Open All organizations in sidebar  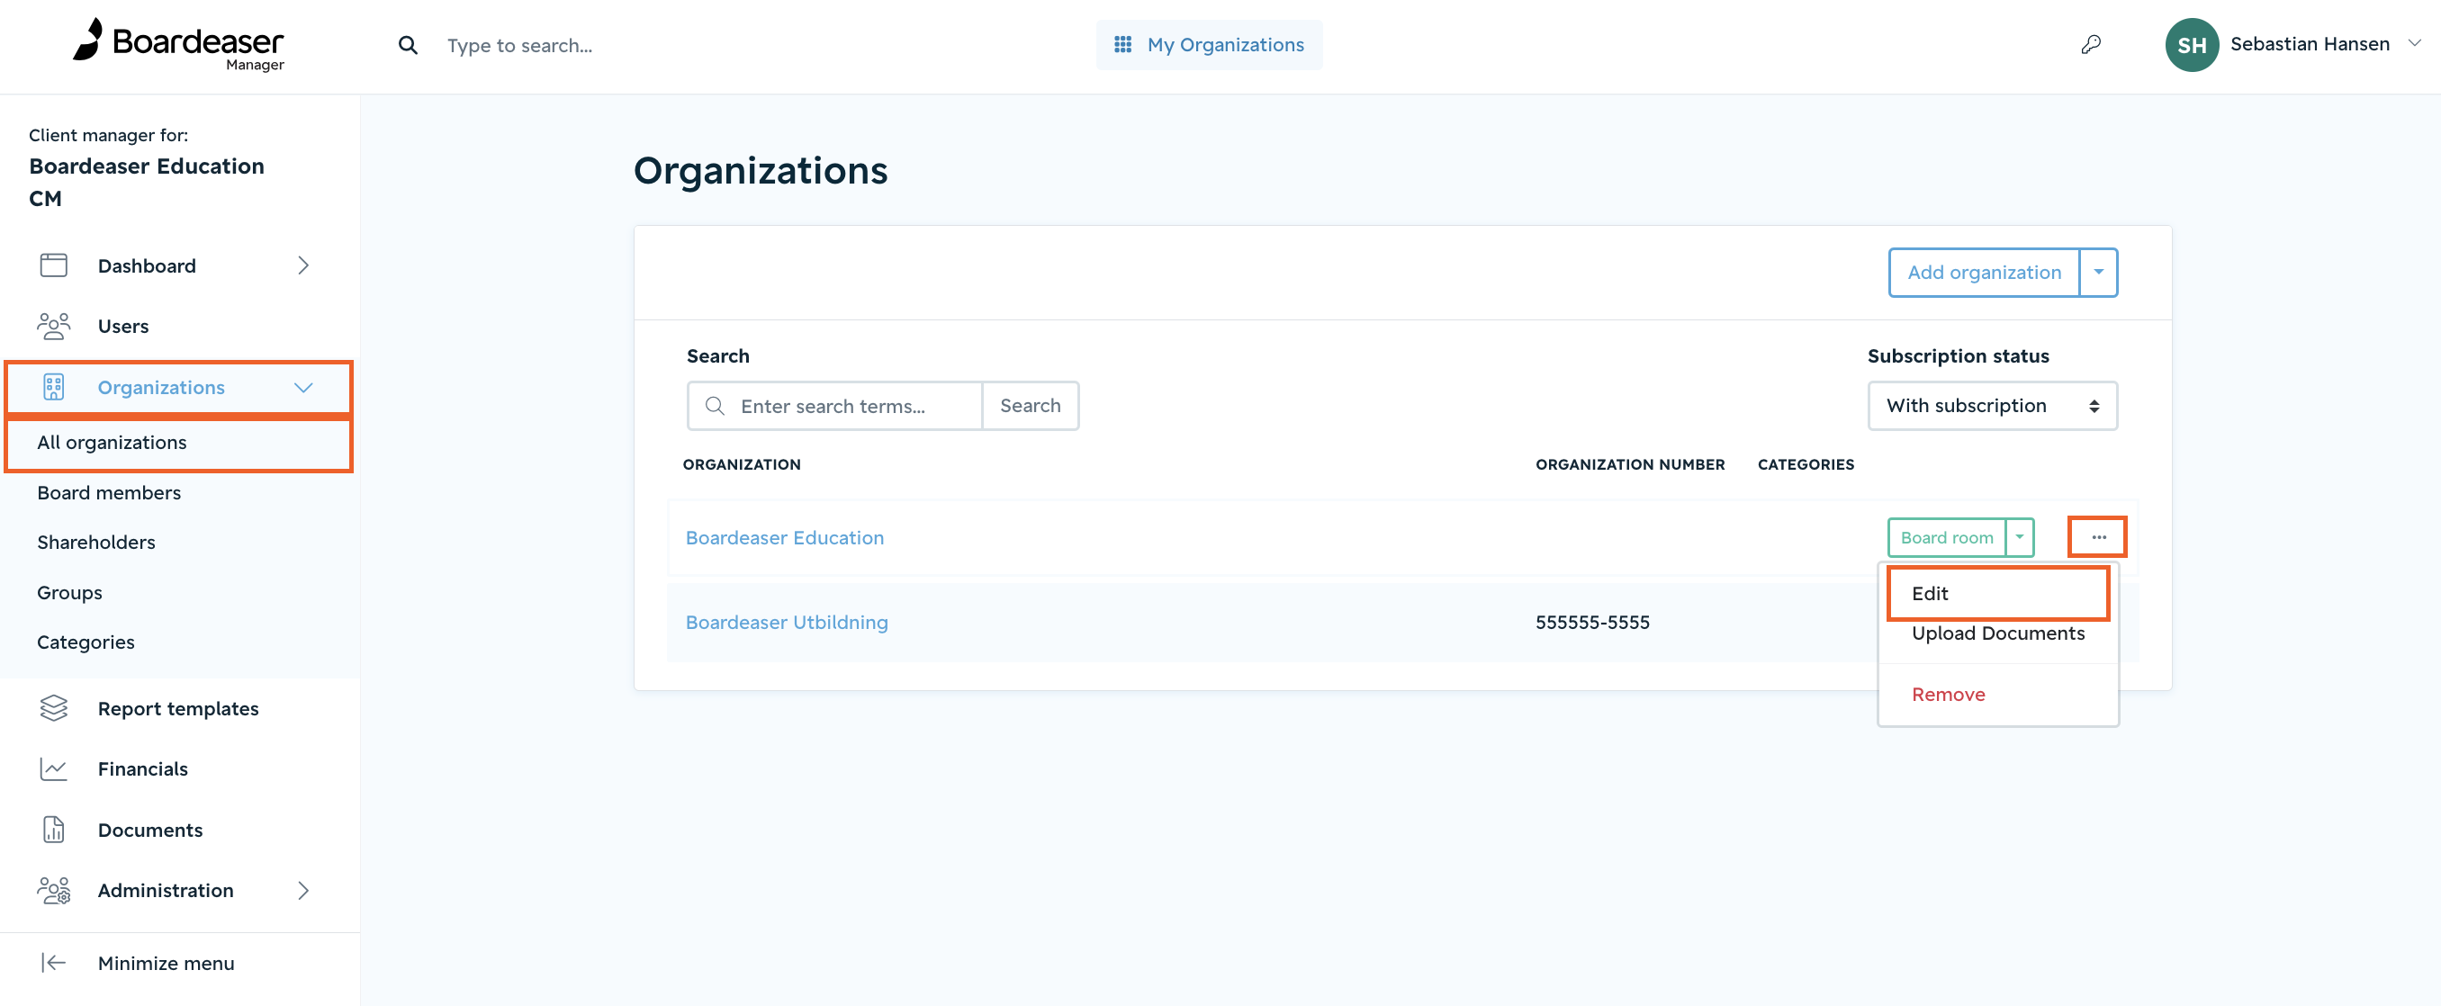point(112,443)
